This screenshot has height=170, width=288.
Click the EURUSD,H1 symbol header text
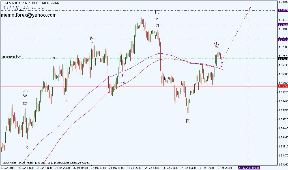coord(8,2)
